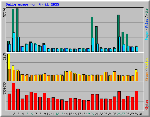Viewport: 150px width, 117px height.
Task: Click the green day 20 label
Action: [92, 114]
